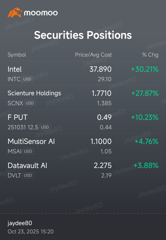Click the USD badge beside 251031 12.5

45,127
